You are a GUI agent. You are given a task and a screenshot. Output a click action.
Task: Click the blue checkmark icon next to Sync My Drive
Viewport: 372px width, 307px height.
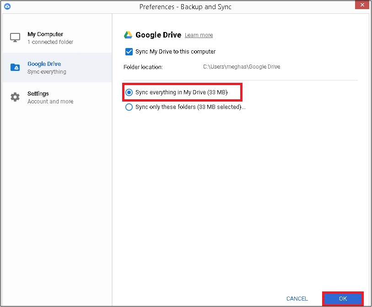(129, 52)
